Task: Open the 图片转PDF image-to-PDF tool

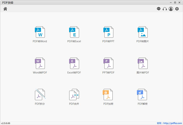Action: pyautogui.click(x=142, y=64)
